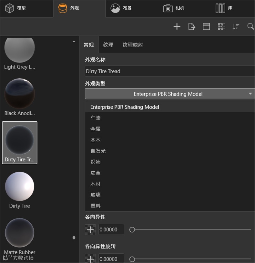Open the 库 (Library) tab
Screen dimensions: 255x263
click(x=224, y=8)
